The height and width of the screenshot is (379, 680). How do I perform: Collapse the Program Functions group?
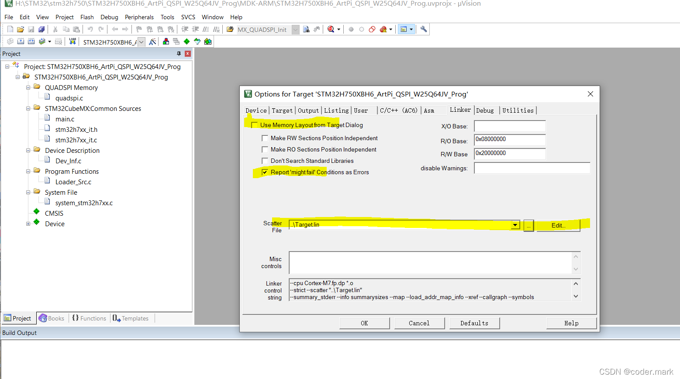click(x=28, y=171)
